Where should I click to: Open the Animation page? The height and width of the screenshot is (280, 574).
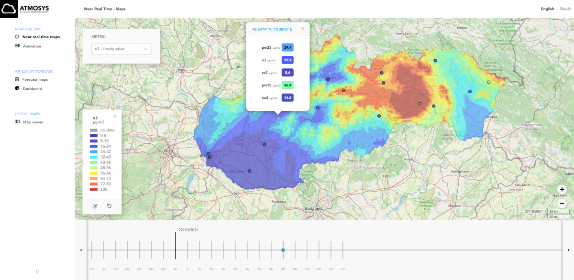(x=32, y=46)
